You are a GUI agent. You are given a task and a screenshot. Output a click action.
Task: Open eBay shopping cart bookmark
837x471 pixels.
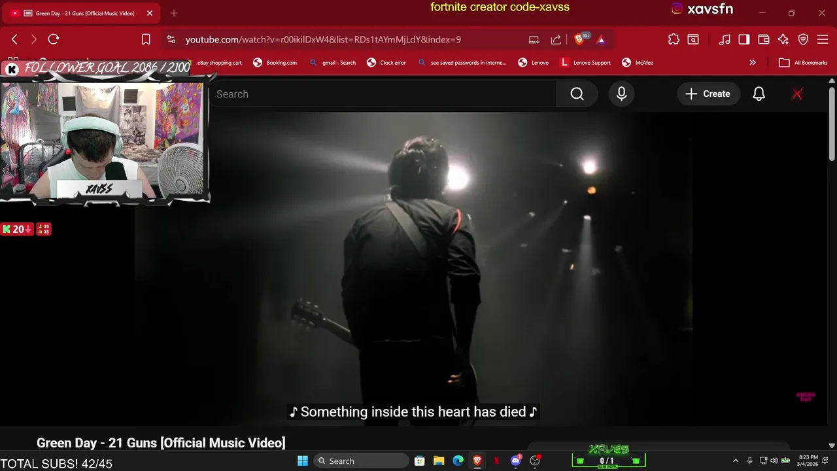(220, 63)
